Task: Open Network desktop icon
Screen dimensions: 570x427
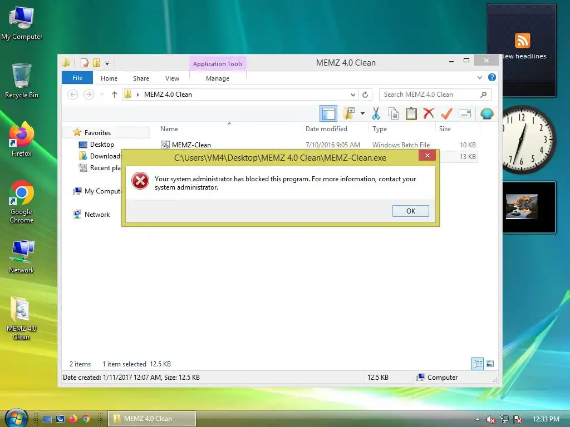Action: coord(22,256)
